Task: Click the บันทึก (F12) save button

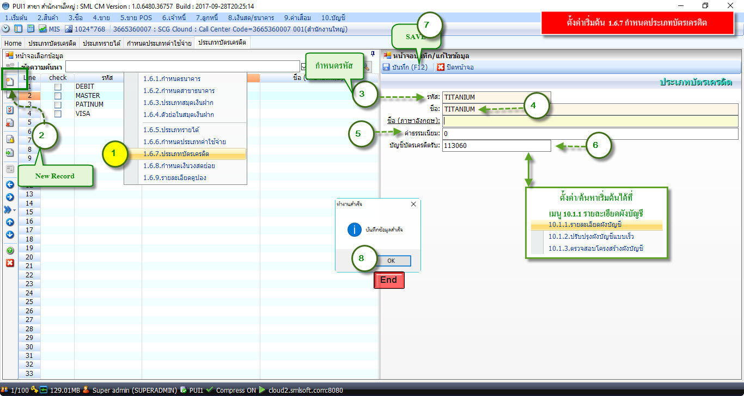Action: pyautogui.click(x=406, y=67)
